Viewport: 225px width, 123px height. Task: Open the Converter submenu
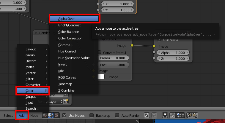click(33, 85)
